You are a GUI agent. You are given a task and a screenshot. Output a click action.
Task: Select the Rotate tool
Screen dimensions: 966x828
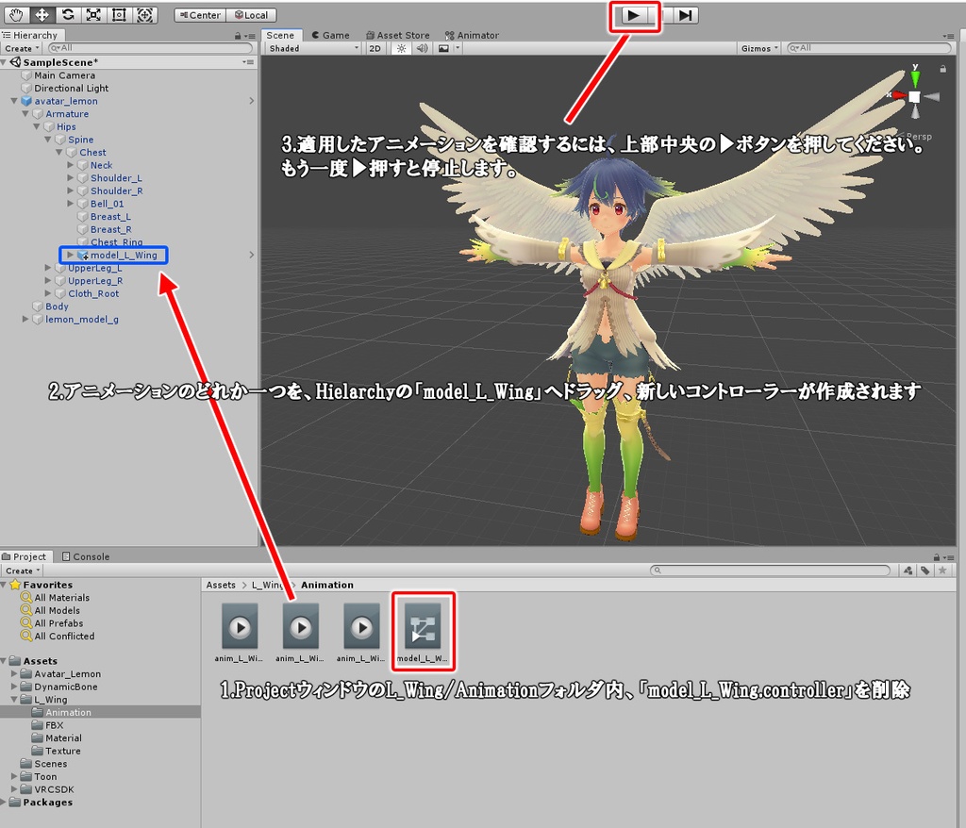[x=67, y=15]
